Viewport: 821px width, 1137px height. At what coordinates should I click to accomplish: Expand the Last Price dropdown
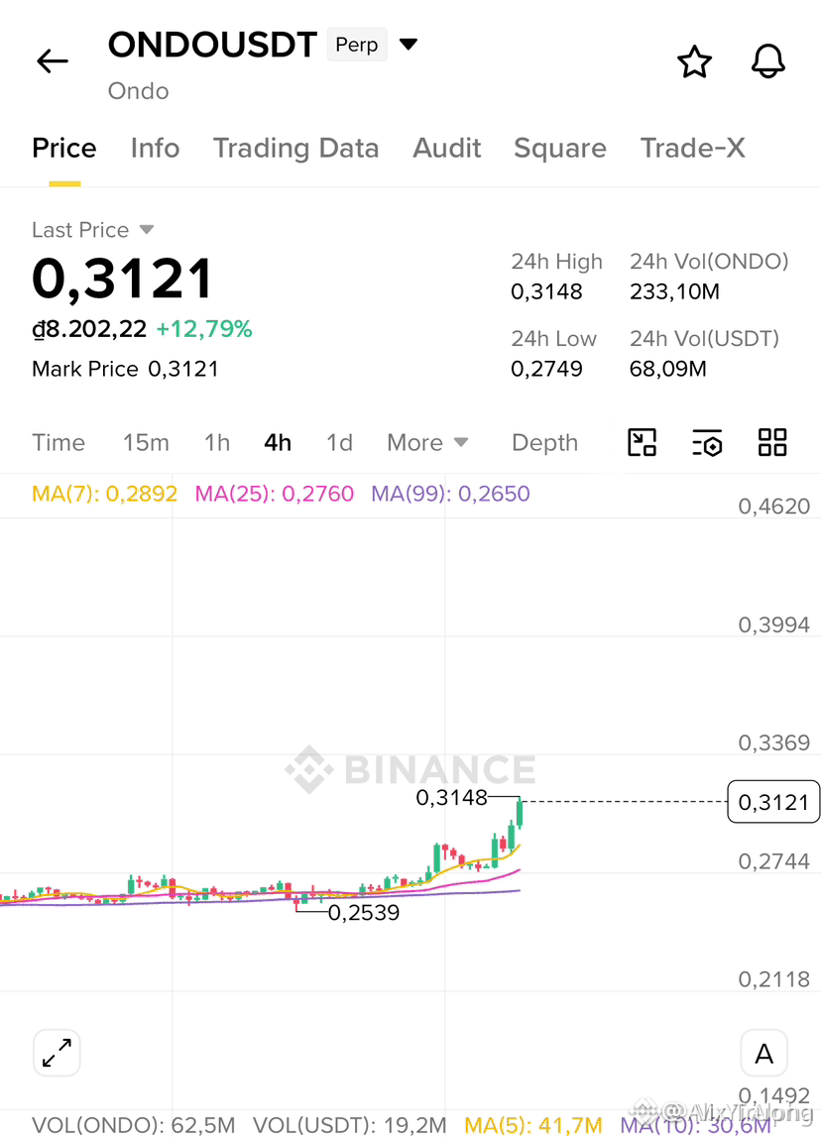[x=147, y=230]
